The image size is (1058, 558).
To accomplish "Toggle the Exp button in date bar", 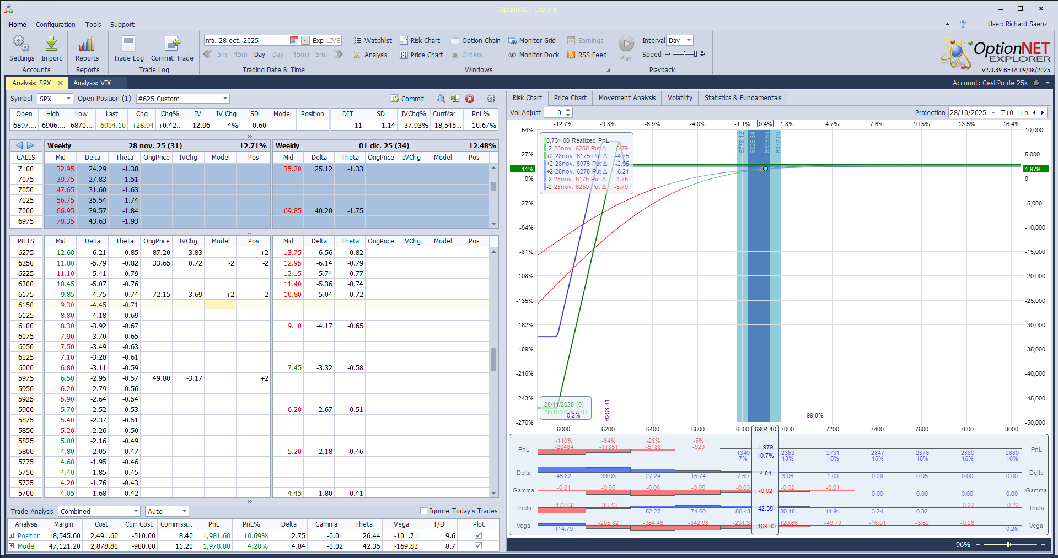I will click(x=318, y=40).
